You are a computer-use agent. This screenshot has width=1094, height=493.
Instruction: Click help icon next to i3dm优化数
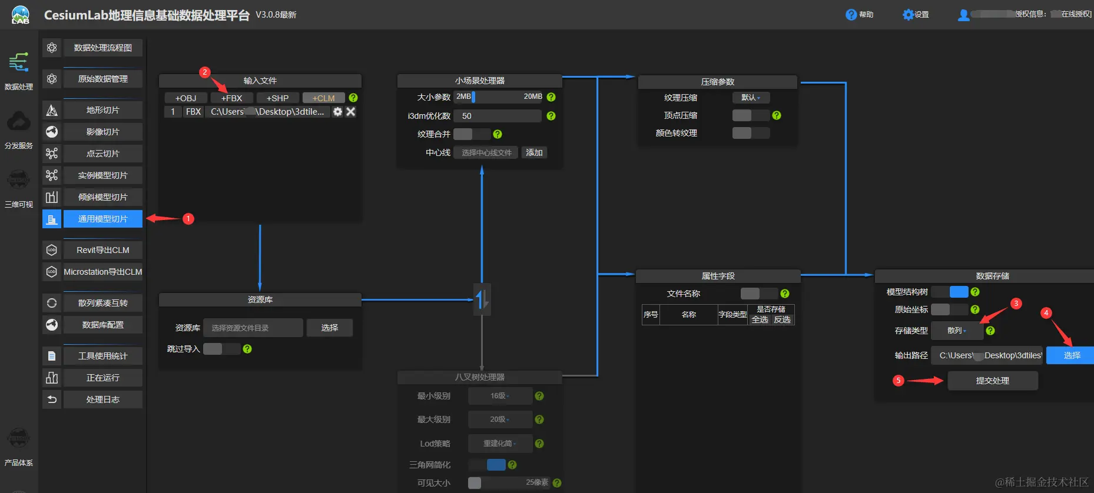click(551, 116)
